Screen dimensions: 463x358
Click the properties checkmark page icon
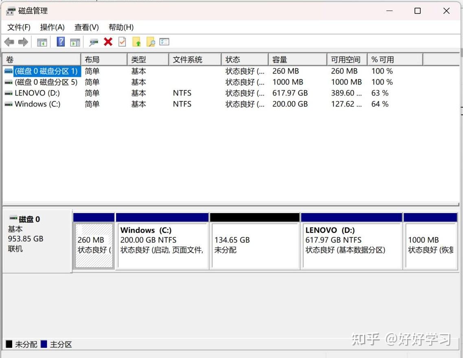122,42
